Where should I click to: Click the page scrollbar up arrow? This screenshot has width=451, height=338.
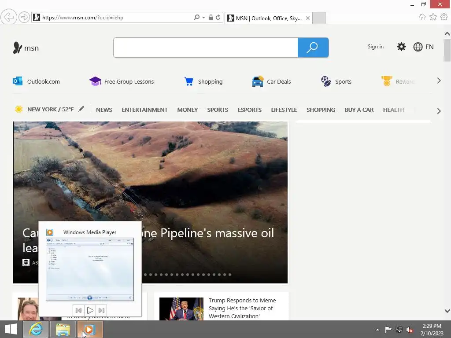tap(447, 34)
